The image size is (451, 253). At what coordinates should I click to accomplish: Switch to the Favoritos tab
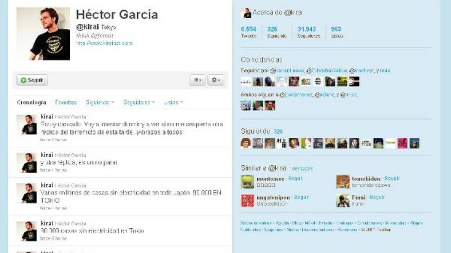(x=66, y=102)
